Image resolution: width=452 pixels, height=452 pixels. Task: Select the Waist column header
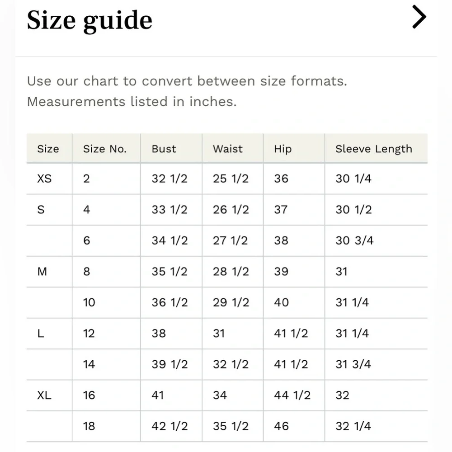click(228, 149)
